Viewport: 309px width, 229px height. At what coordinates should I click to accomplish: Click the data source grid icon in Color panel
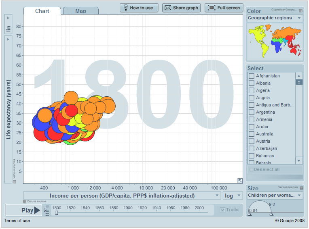tap(300, 10)
